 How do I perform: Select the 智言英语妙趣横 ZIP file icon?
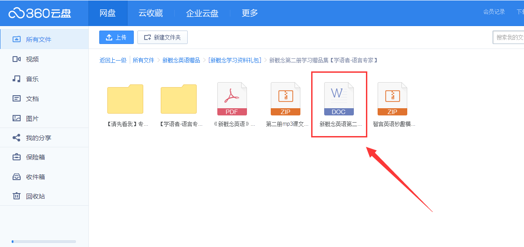click(x=392, y=99)
